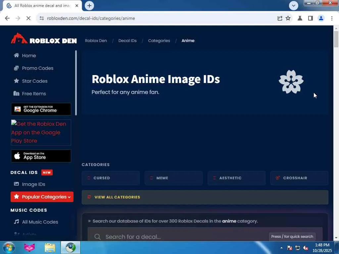Click the Decal IDs breadcrumb
Image resolution: width=339 pixels, height=254 pixels.
127,41
